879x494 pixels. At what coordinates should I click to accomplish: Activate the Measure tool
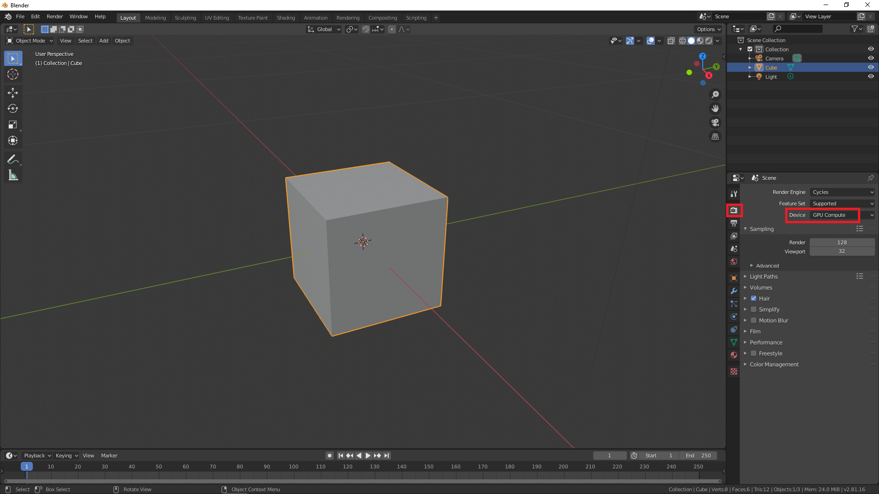coord(13,175)
